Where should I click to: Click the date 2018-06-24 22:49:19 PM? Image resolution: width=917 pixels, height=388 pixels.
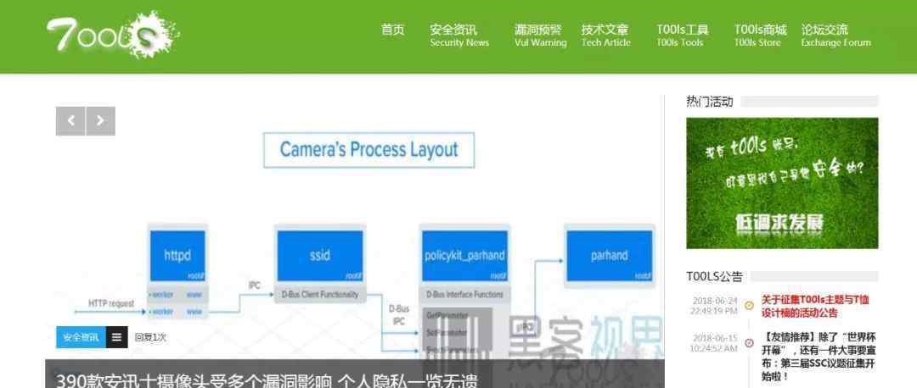pyautogui.click(x=714, y=306)
